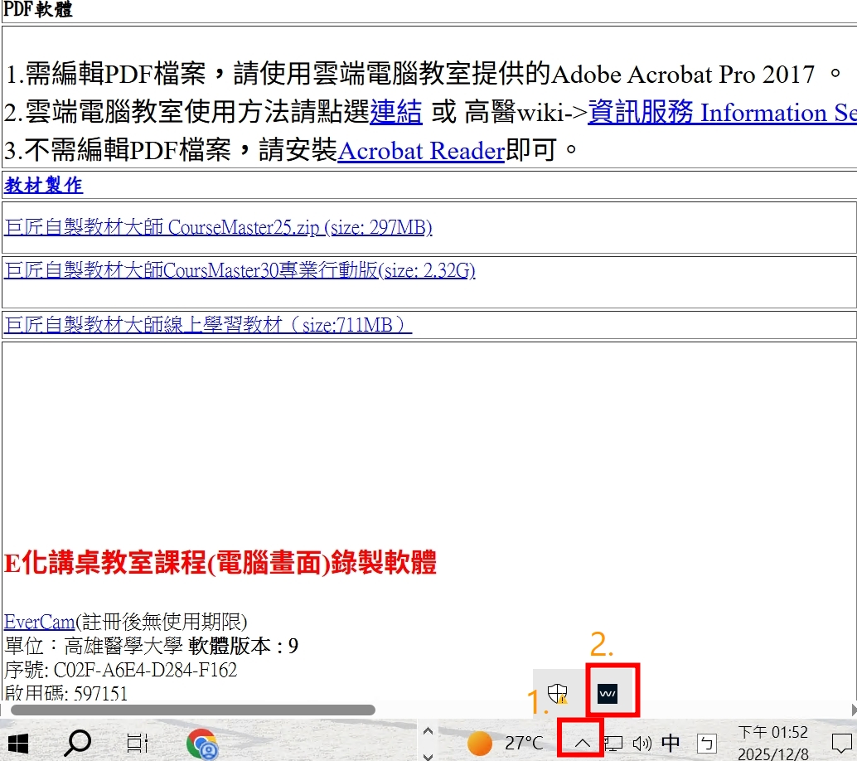This screenshot has height=761, width=857.
Task: Open Task View from the taskbar
Action: 138,743
